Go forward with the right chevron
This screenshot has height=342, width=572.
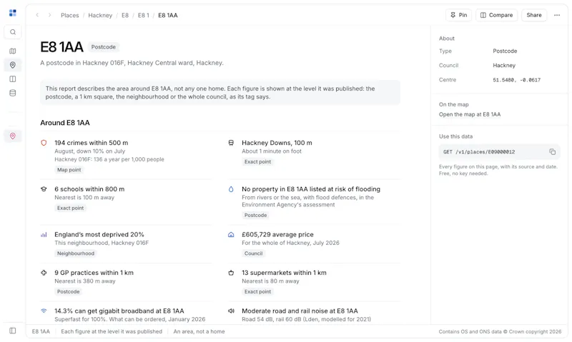pos(49,15)
